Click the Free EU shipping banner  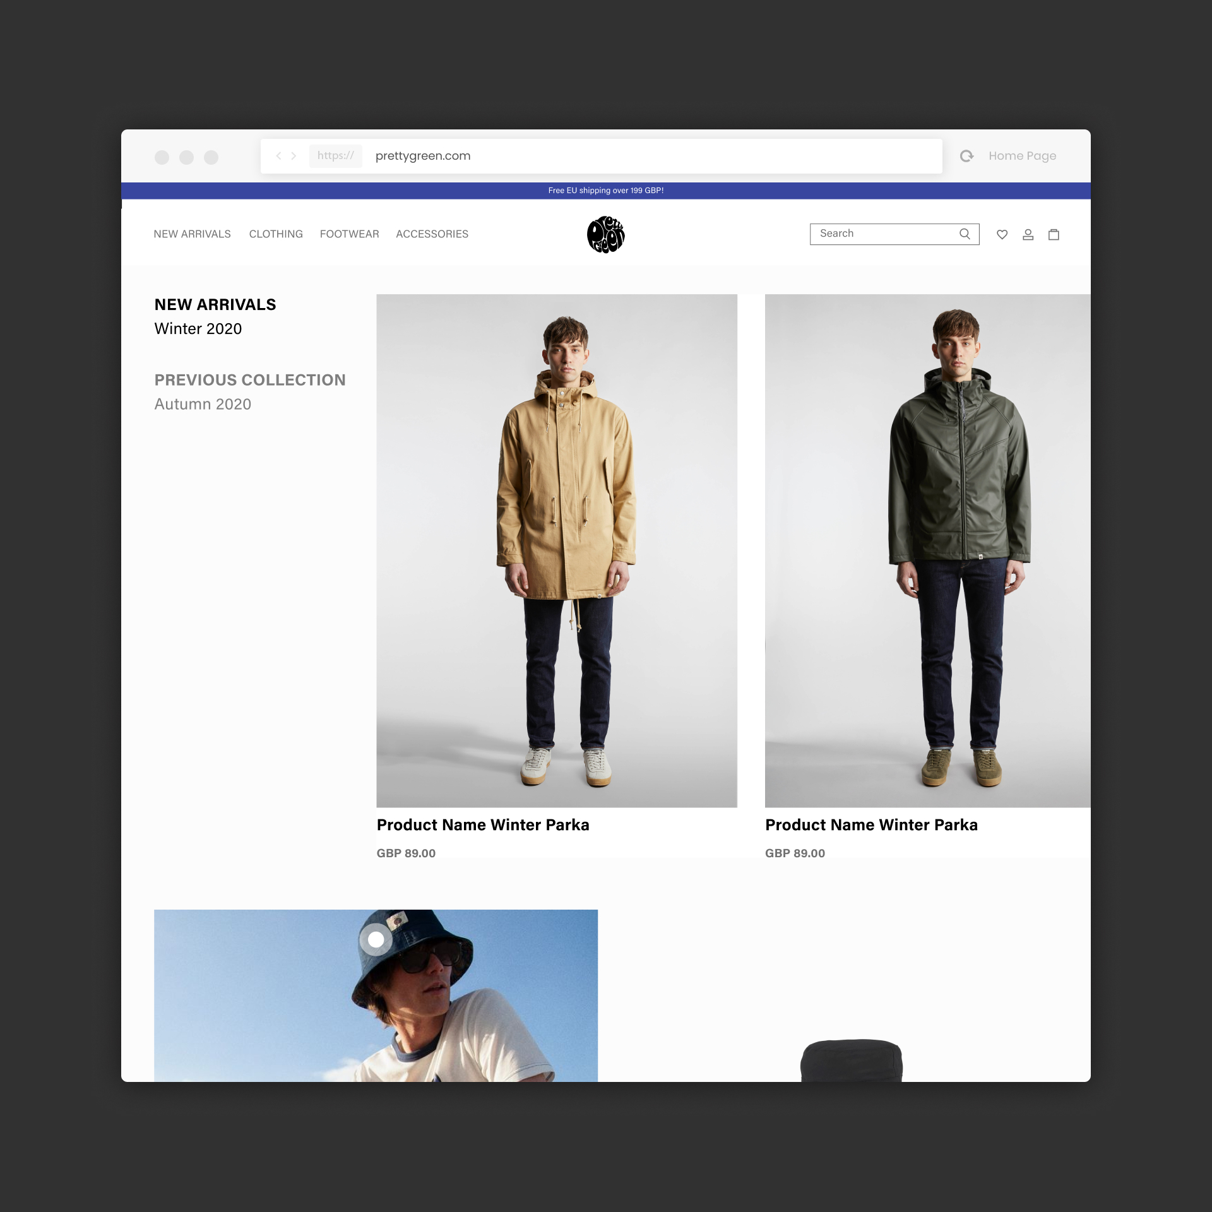(605, 190)
